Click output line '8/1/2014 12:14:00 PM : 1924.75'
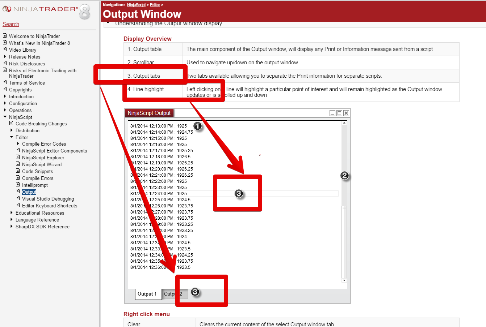Image resolution: width=486 pixels, height=327 pixels. coord(162,132)
